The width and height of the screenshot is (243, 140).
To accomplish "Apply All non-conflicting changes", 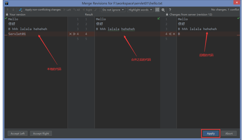I will click(x=76, y=10).
